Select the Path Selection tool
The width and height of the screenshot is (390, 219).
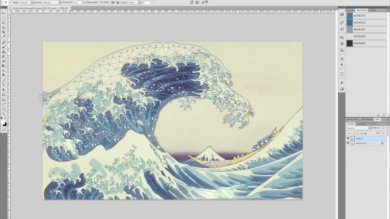coord(4,90)
